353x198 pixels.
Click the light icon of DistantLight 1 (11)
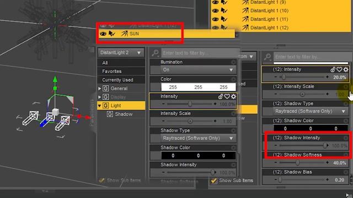click(x=245, y=19)
